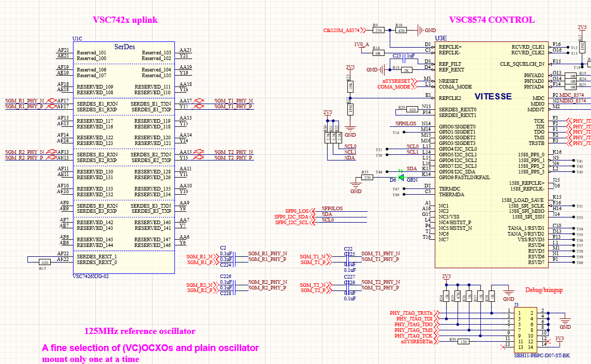
Task: Select 'mount only one at a time' note
Action: click(x=91, y=359)
